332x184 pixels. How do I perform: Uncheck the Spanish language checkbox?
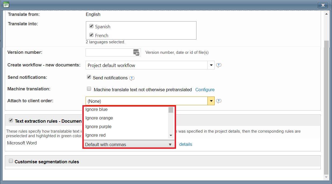91,26
